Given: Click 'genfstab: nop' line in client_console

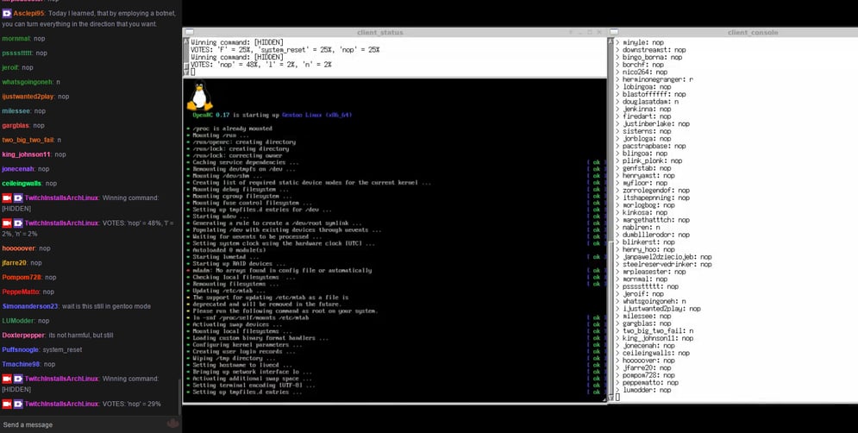Looking at the screenshot, I should pos(647,168).
